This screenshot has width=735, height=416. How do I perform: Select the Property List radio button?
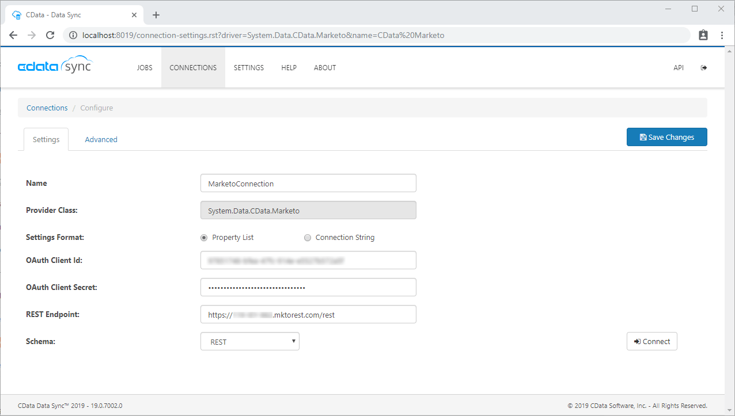click(x=204, y=238)
